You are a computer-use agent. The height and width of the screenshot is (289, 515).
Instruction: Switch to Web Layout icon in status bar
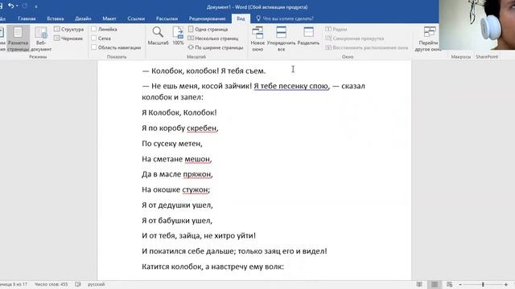(x=449, y=284)
